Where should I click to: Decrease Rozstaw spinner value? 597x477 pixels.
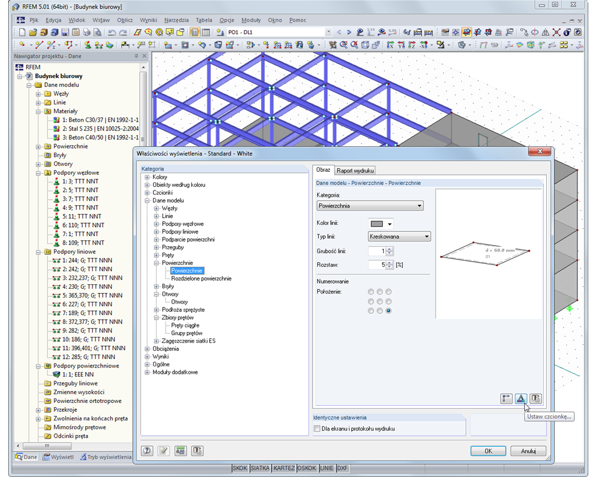[x=389, y=267]
